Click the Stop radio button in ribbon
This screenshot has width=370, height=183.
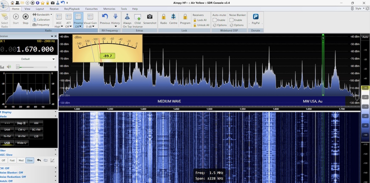[26, 18]
